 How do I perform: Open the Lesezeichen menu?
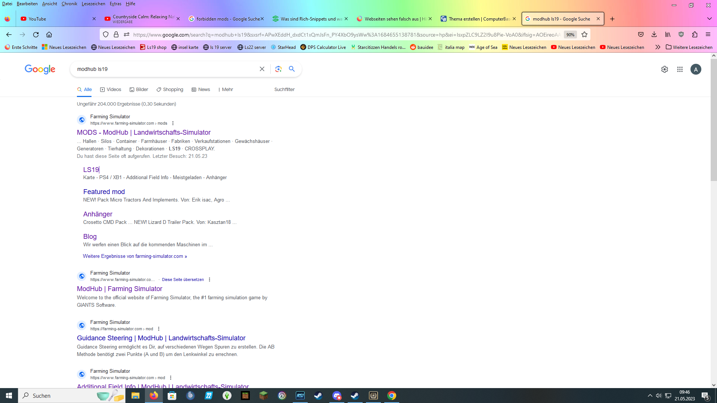(x=93, y=4)
